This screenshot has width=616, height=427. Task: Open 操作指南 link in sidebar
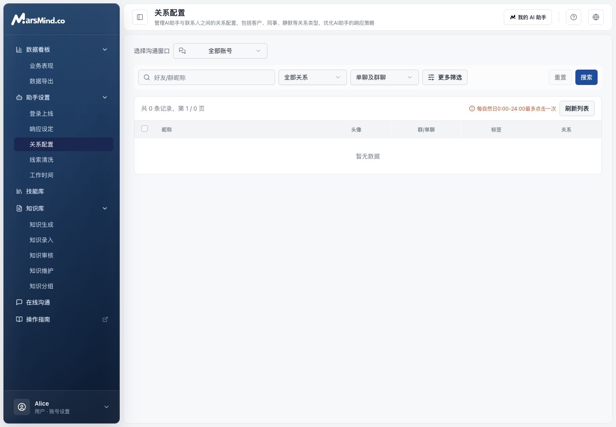(x=62, y=319)
